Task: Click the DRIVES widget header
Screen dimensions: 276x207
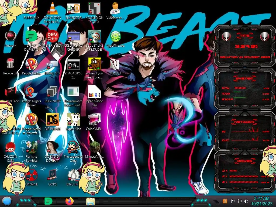Action: 245,161
